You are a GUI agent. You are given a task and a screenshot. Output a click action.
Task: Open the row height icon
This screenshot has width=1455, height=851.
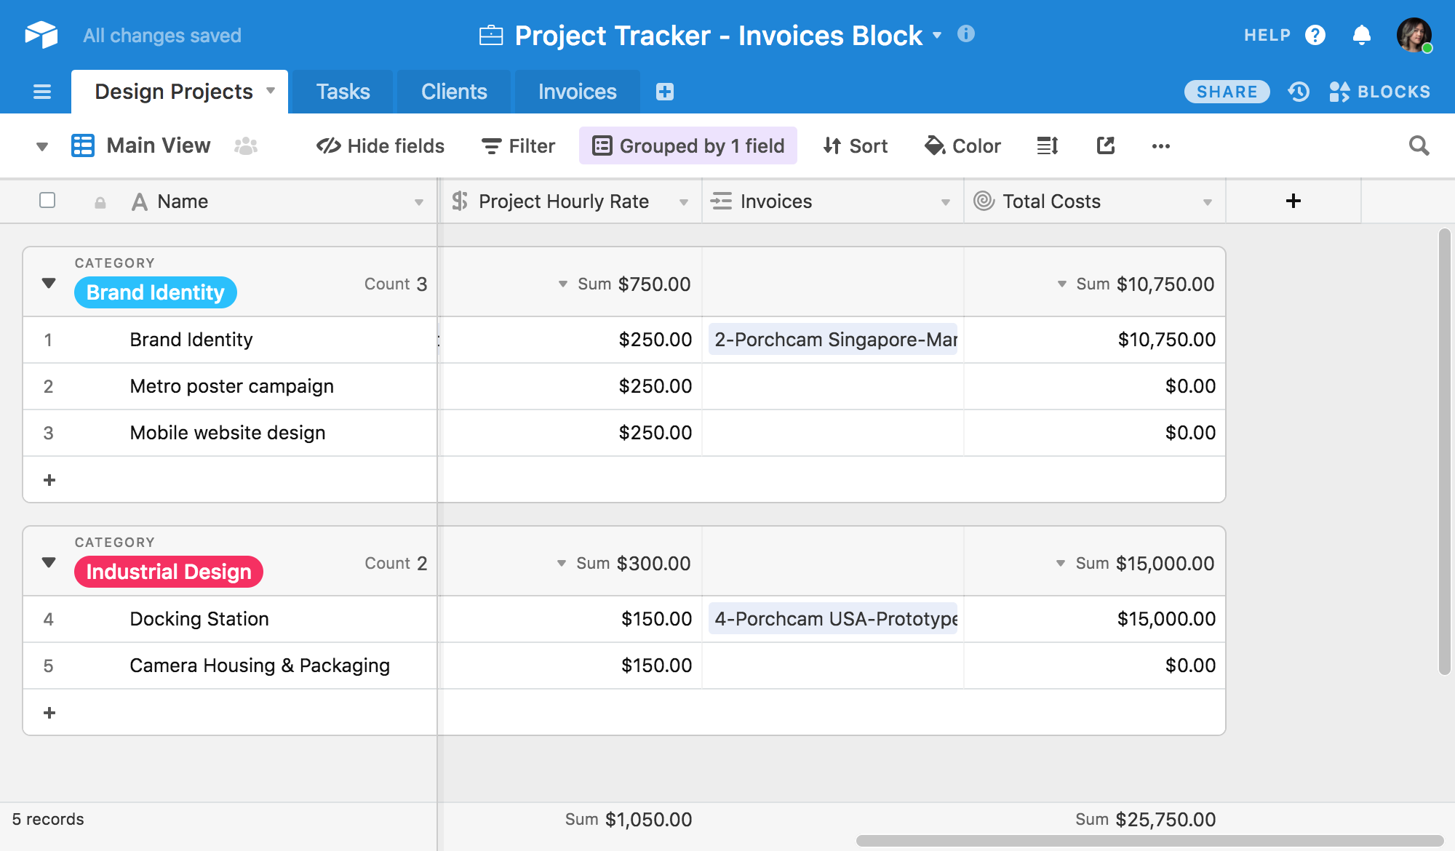tap(1047, 146)
